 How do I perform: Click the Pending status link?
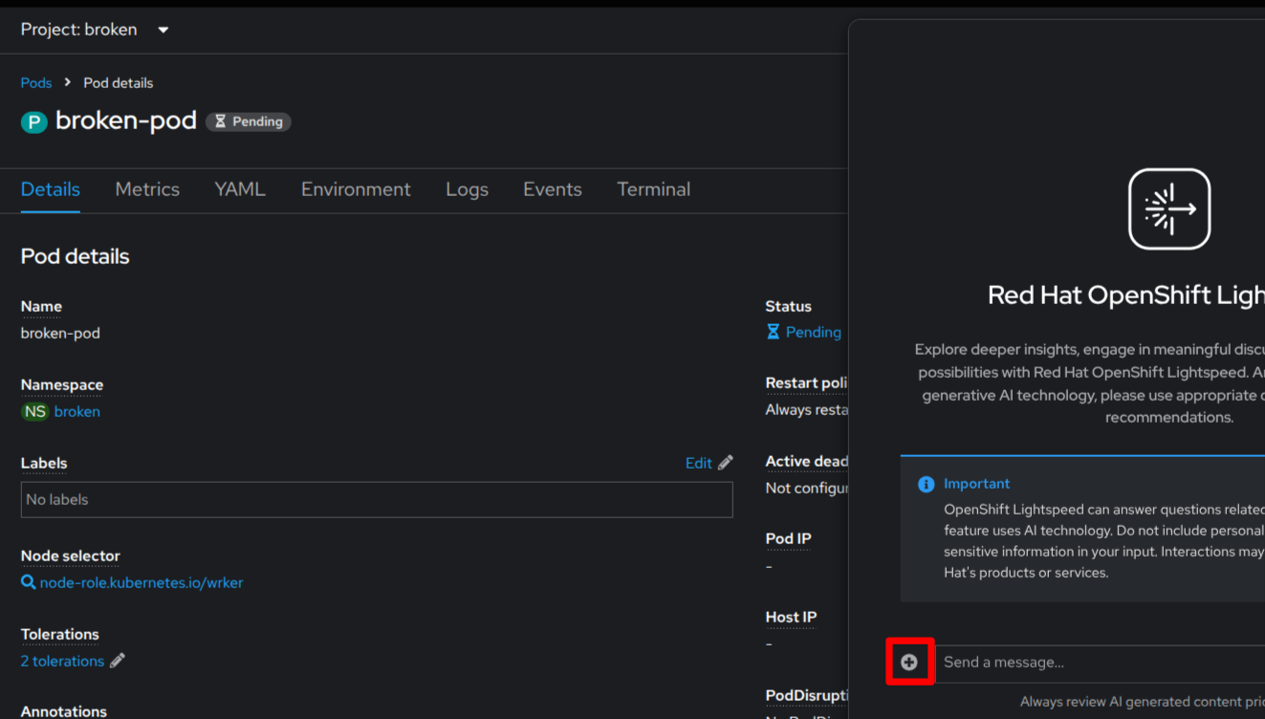point(814,332)
